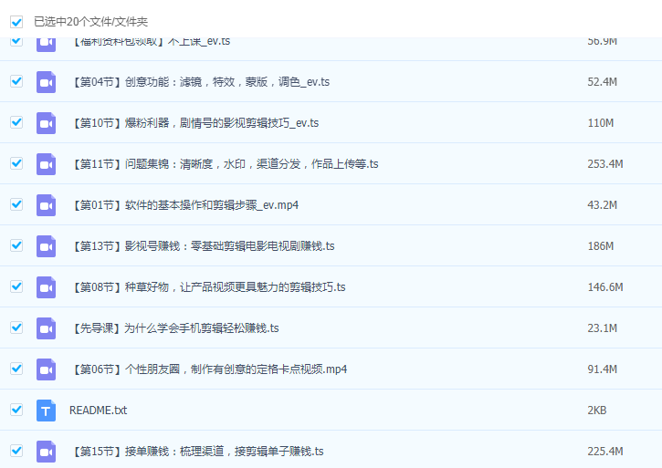Click the 186M size of 第13节 file

coord(600,246)
